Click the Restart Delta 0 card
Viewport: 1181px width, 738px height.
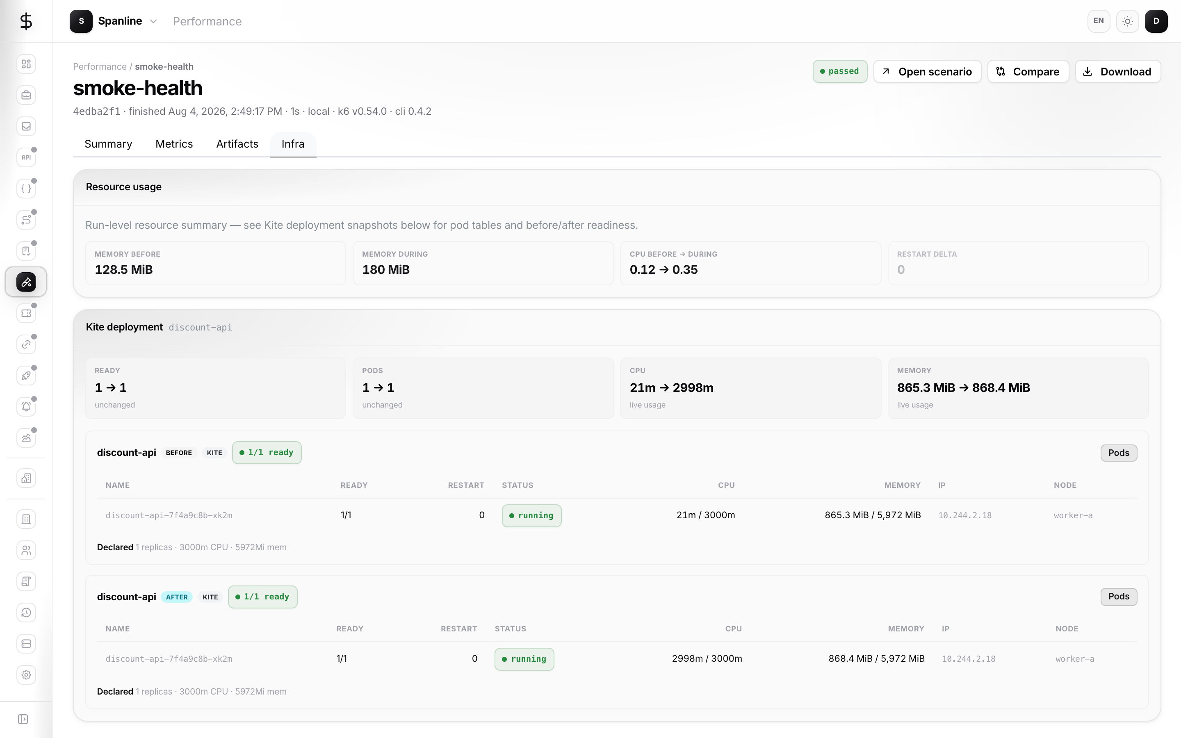coord(1019,263)
